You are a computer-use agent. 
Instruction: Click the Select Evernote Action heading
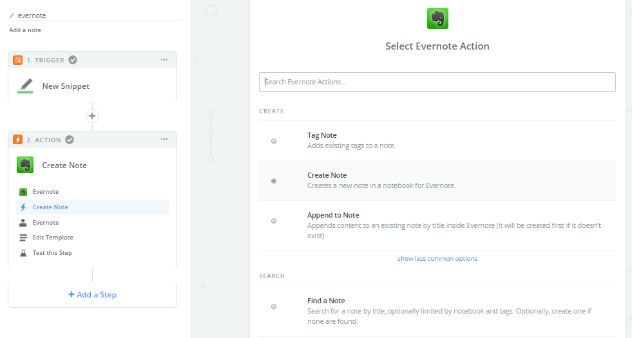[x=437, y=46]
